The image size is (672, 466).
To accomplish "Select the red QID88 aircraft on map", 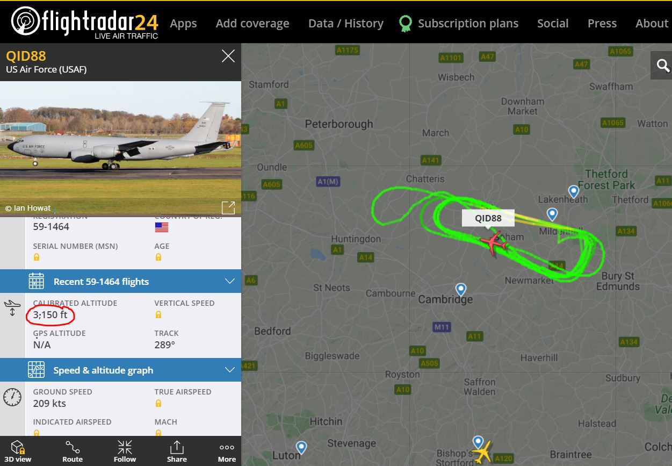I will (494, 243).
